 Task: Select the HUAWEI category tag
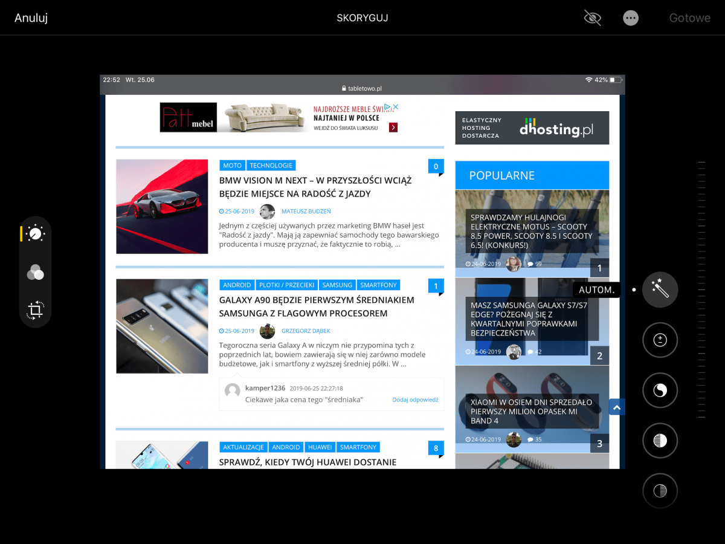pos(320,447)
